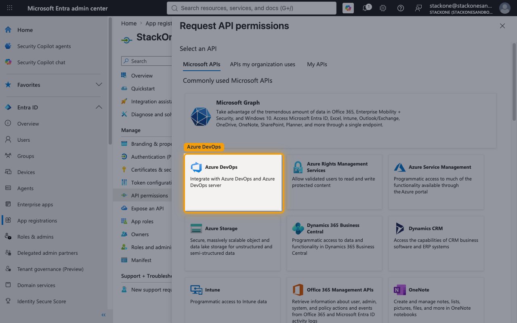This screenshot has width=517, height=323.
Task: Open Tenant governance (Preview)
Action: (50, 269)
